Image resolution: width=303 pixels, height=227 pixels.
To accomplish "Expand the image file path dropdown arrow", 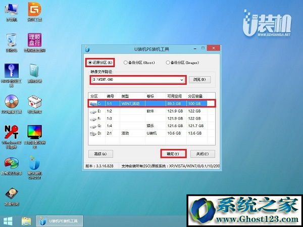I will pyautogui.click(x=182, y=80).
